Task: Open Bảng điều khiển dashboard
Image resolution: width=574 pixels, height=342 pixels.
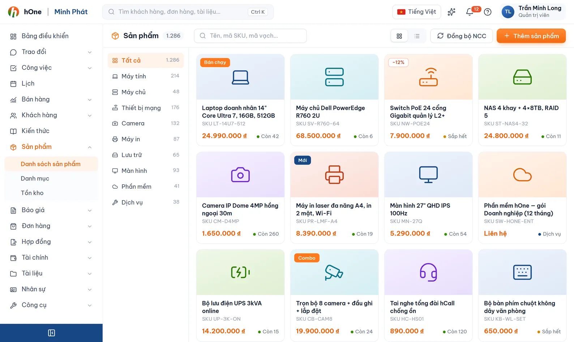Action: pos(51,36)
